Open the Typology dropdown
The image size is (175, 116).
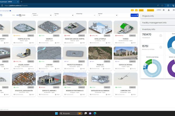point(64,15)
